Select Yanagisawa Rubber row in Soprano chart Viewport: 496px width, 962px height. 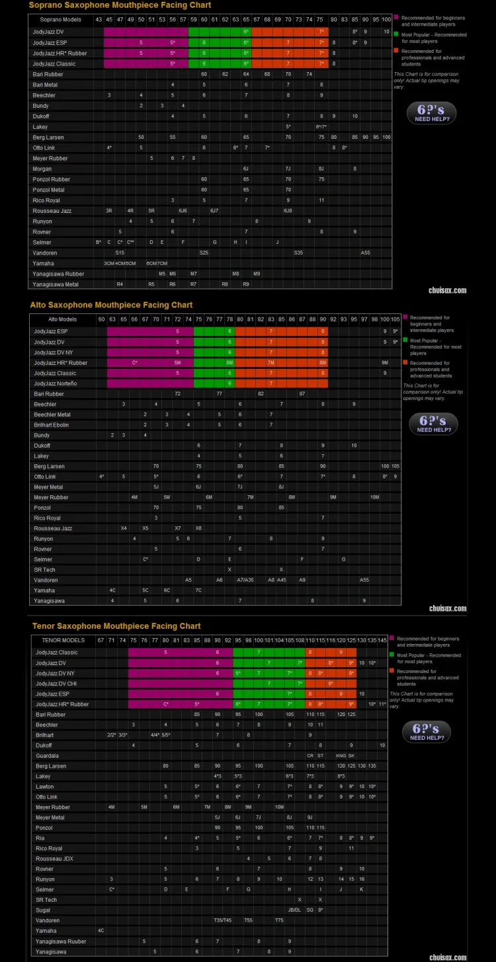pos(212,274)
